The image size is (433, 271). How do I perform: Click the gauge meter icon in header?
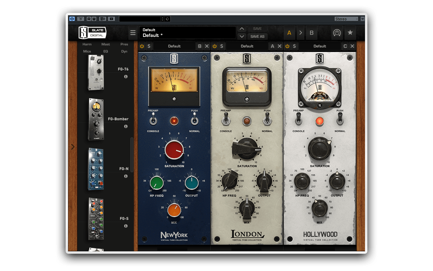[x=337, y=33]
